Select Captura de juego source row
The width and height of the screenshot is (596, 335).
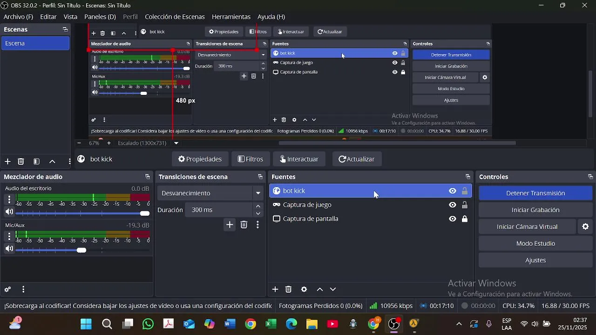(371, 205)
